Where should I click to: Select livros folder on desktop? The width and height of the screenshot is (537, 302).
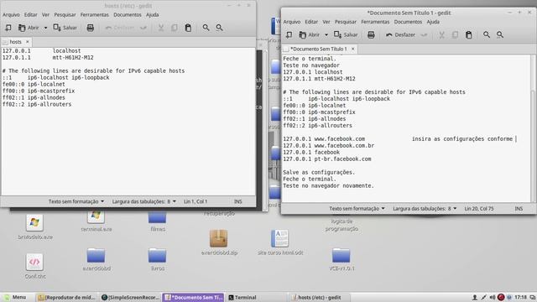(x=158, y=259)
